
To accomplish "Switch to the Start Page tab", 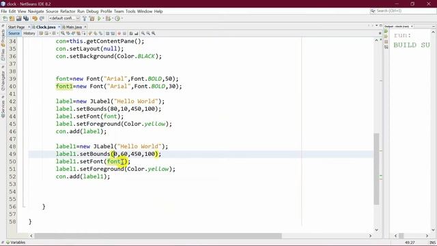I will 16,27.
